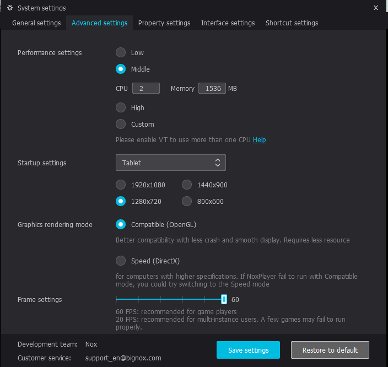
Task: Switch to Speed (DirectX) rendering mode
Action: tap(121, 261)
